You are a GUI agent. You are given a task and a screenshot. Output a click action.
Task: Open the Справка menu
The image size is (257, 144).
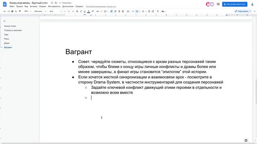79,6
